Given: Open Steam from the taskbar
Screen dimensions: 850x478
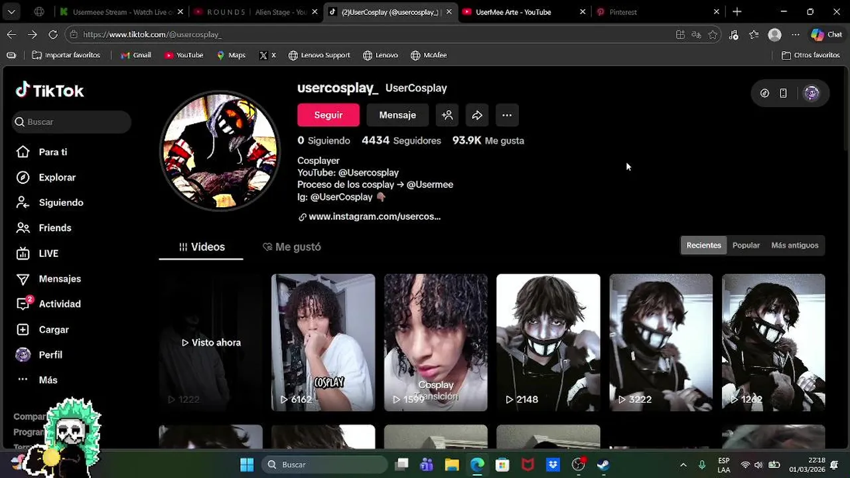Looking at the screenshot, I should [x=603, y=465].
